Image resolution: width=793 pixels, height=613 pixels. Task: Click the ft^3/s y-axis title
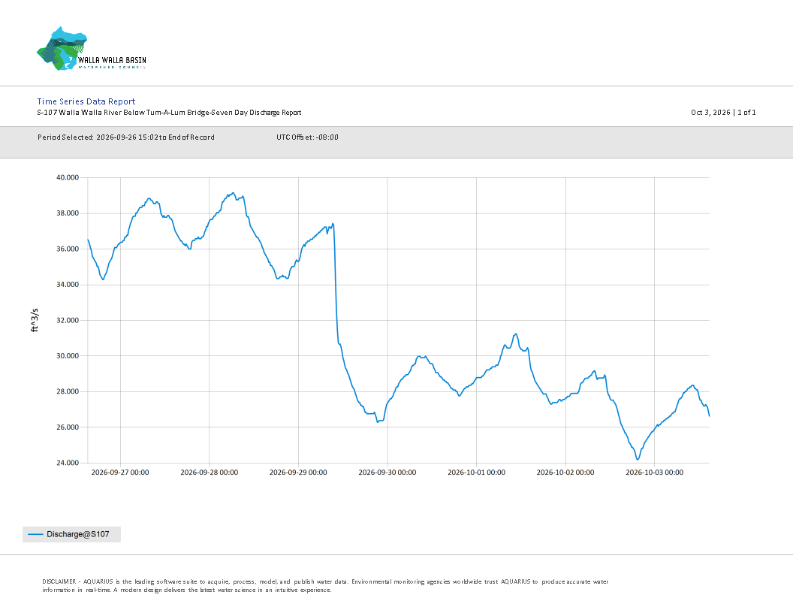pyautogui.click(x=35, y=320)
